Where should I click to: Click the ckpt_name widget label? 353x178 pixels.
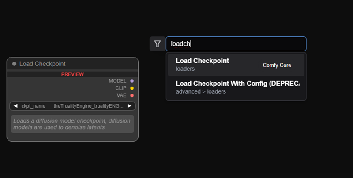34,106
